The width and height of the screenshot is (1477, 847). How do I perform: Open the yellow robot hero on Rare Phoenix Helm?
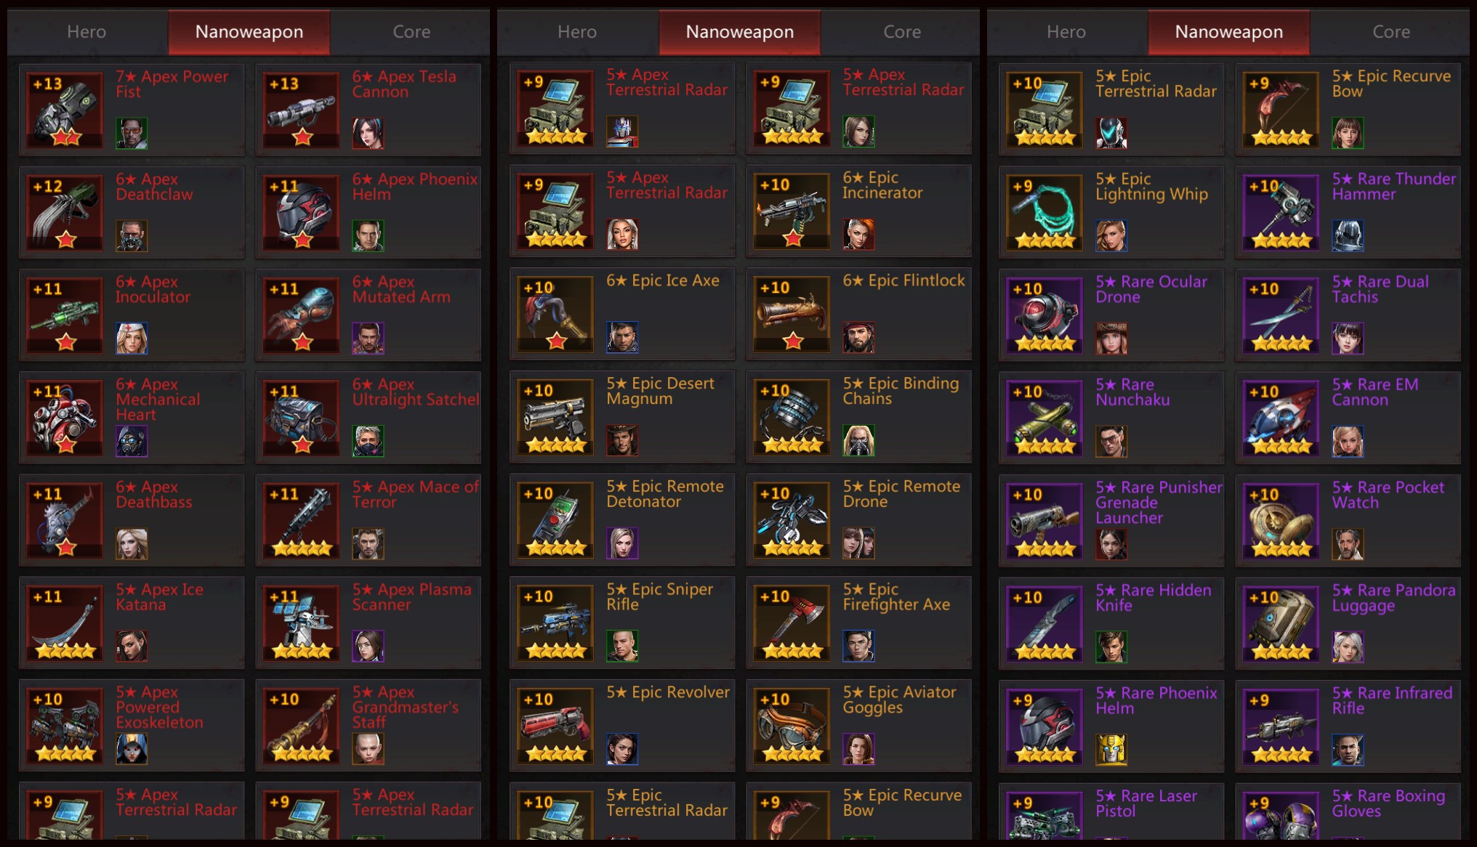point(1111,750)
